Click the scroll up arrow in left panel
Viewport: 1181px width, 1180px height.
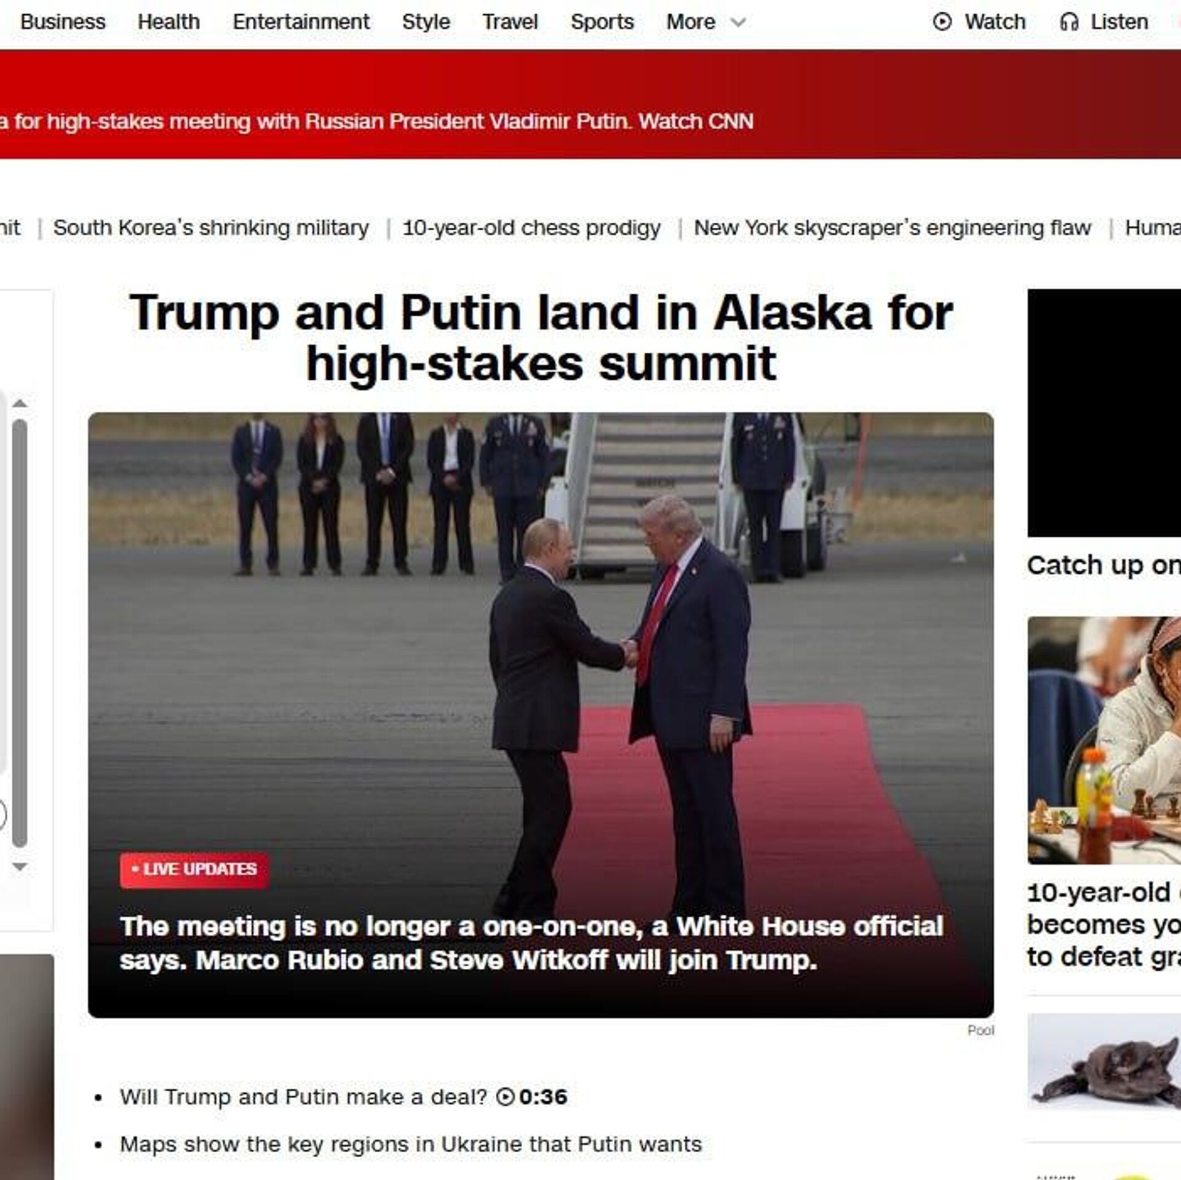(20, 404)
